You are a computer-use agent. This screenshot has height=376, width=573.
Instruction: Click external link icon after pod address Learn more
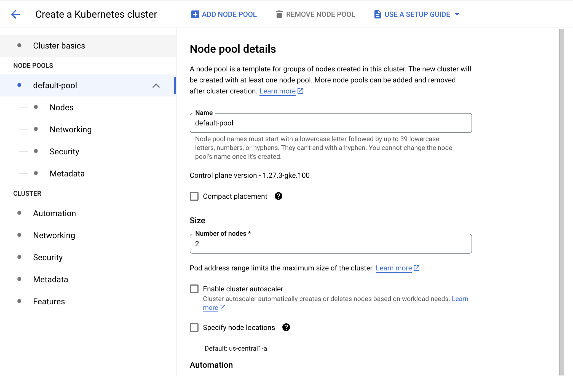417,268
